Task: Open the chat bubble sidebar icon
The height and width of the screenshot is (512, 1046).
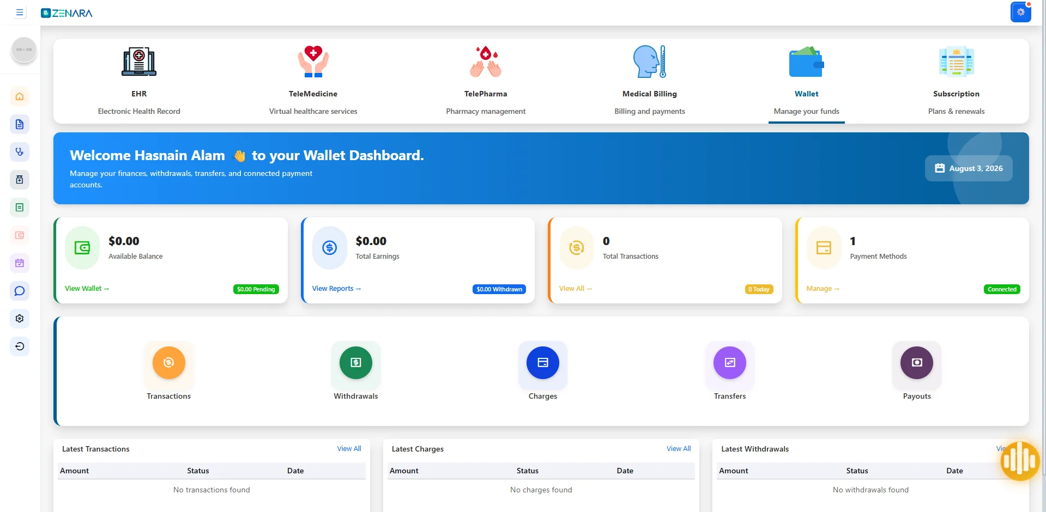Action: tap(20, 291)
